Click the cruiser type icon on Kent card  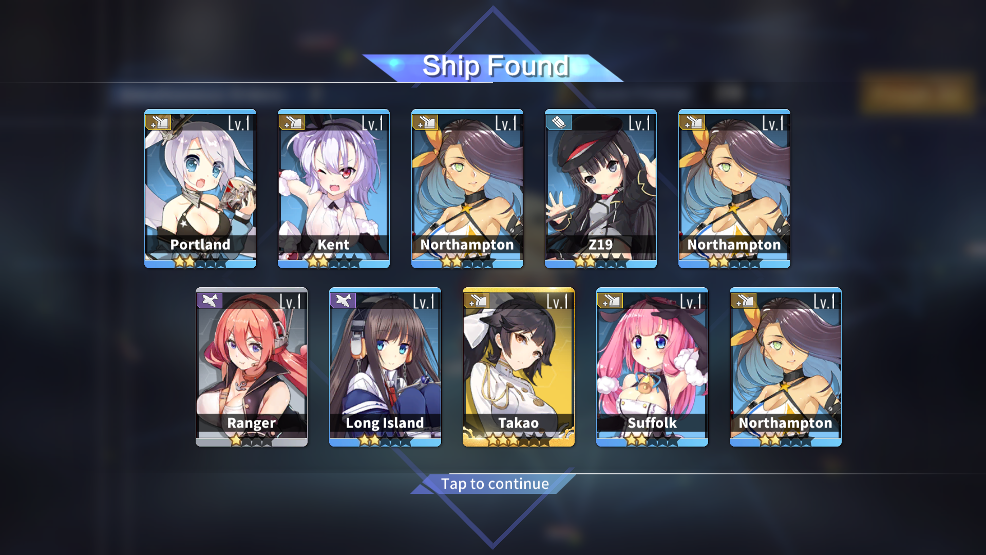tap(292, 122)
